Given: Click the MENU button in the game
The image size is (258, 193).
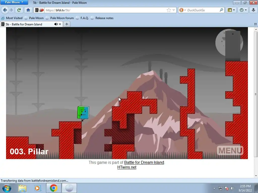Looking at the screenshot, I should (230, 150).
